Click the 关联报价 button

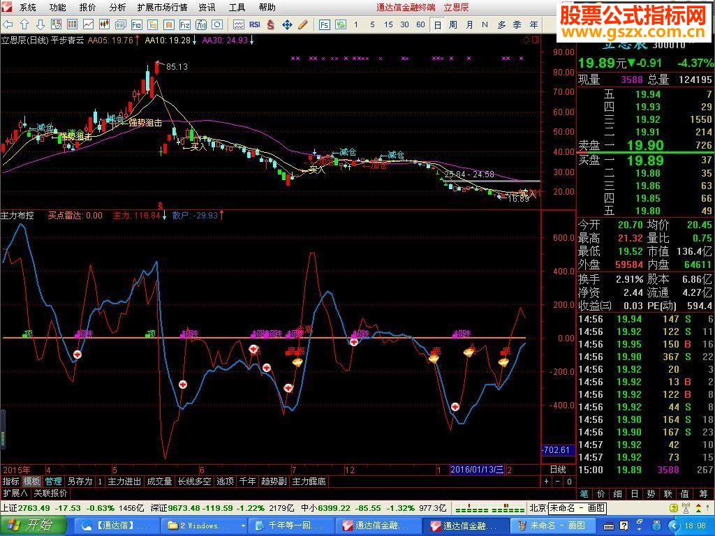50,493
